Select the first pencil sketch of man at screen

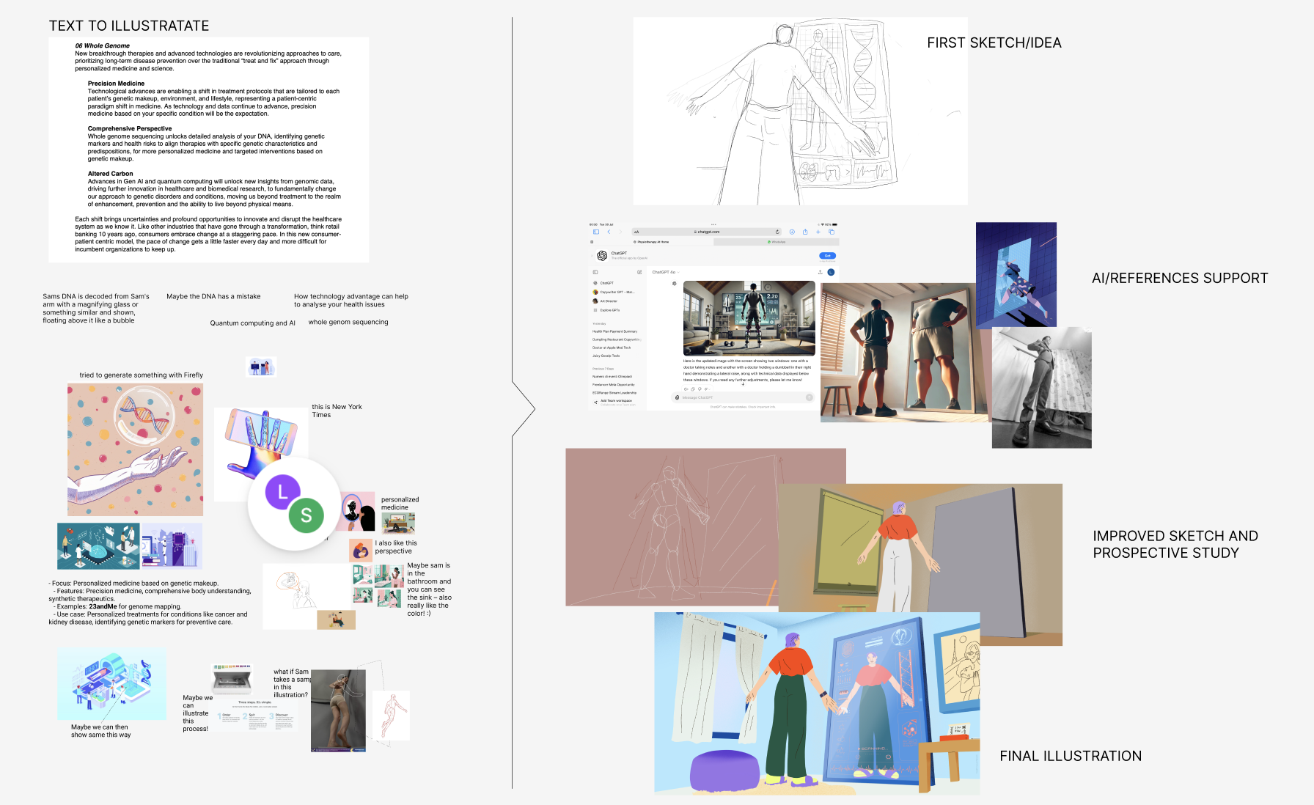click(800, 111)
